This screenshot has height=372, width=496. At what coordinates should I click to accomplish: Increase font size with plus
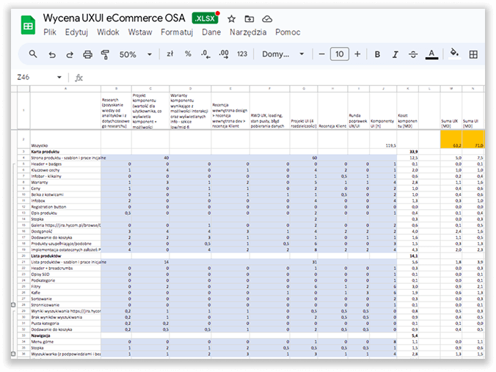pos(357,54)
